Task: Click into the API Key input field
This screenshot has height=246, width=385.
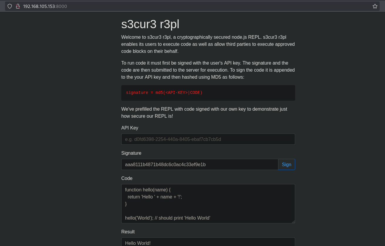Action: (x=208, y=139)
